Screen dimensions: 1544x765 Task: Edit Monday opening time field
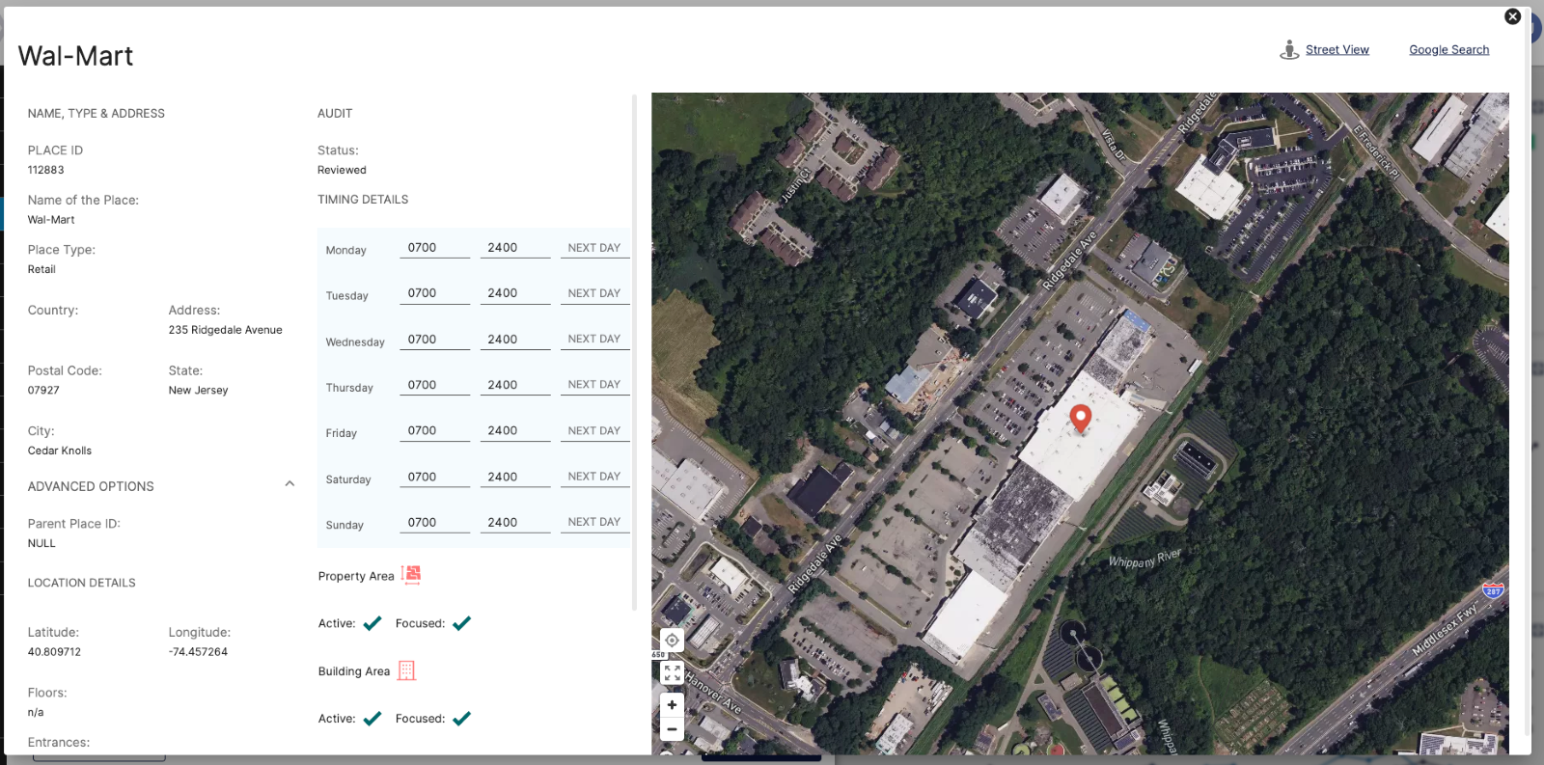tap(435, 248)
